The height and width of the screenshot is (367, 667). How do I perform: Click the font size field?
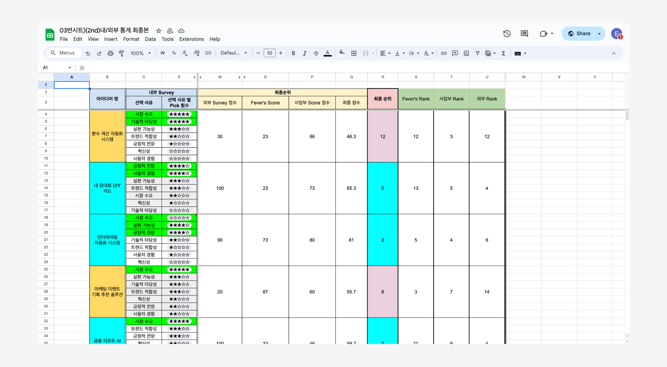[x=269, y=53]
